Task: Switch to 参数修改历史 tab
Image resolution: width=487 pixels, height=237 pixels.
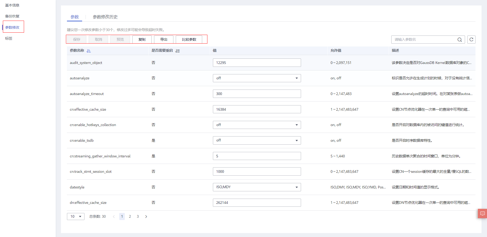Action: tap(105, 17)
